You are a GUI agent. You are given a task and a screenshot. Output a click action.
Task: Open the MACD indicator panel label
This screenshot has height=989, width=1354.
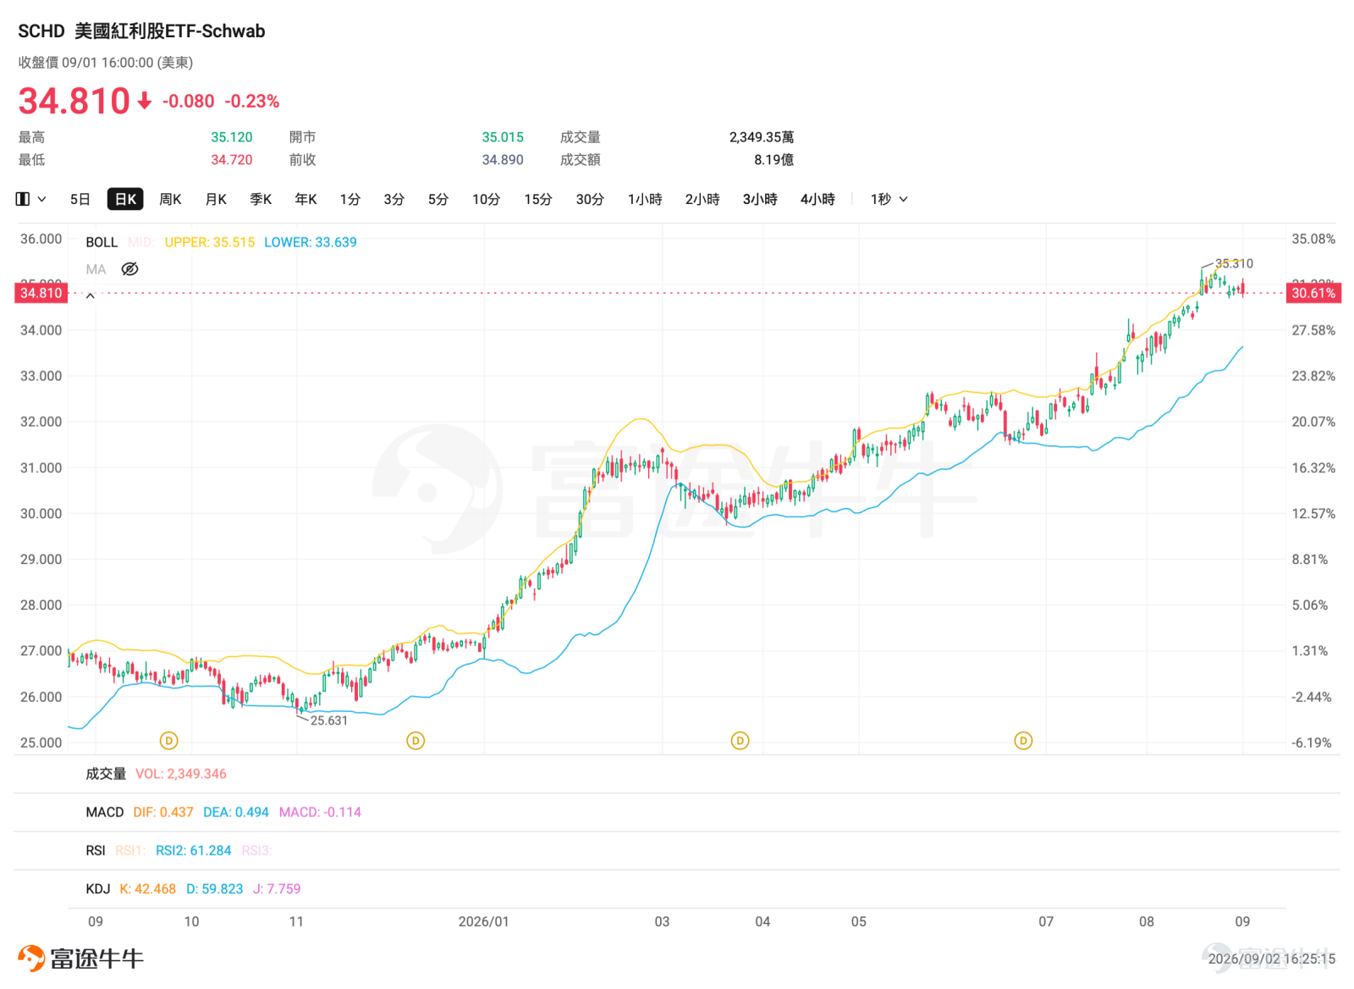click(105, 812)
